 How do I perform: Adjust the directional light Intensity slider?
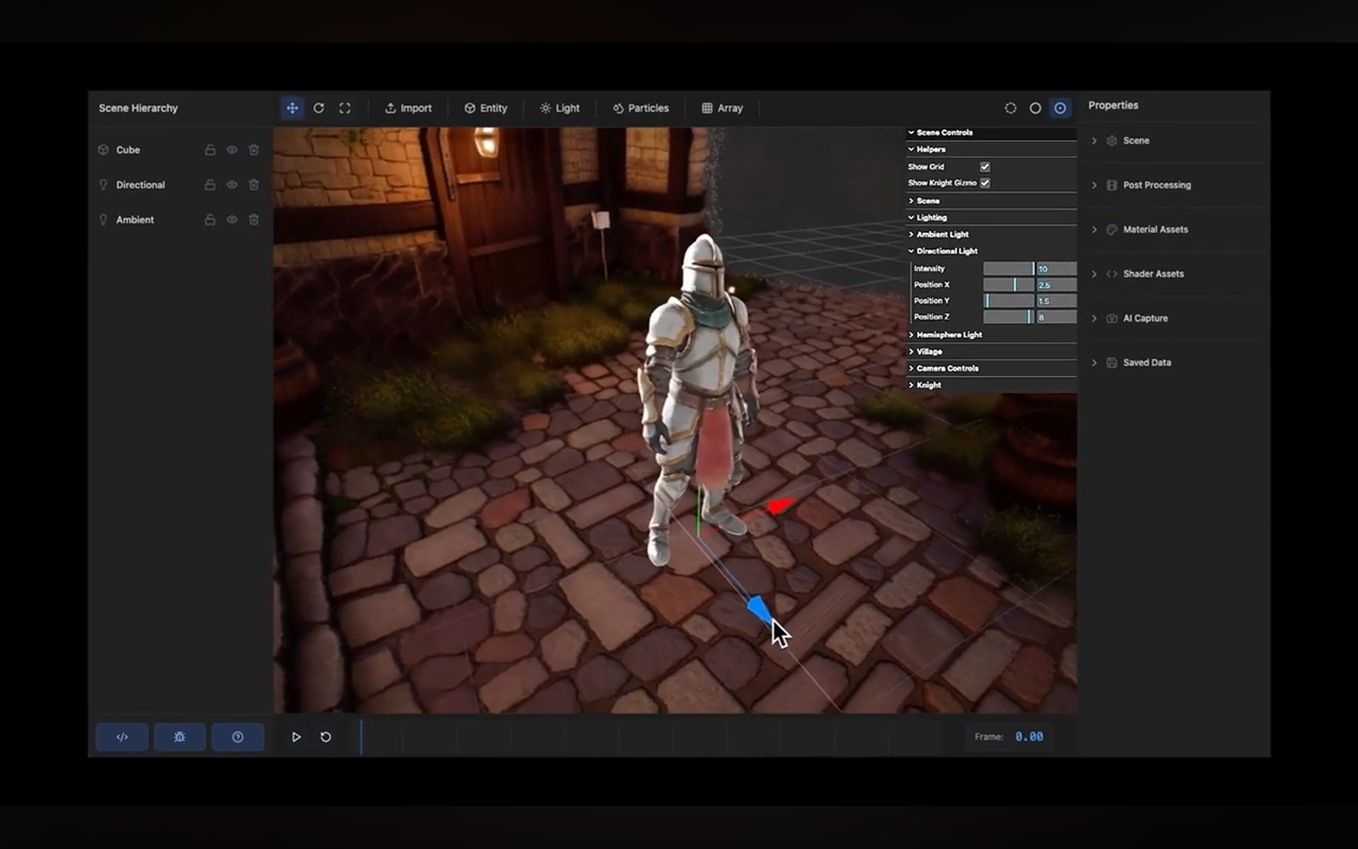(x=1008, y=269)
